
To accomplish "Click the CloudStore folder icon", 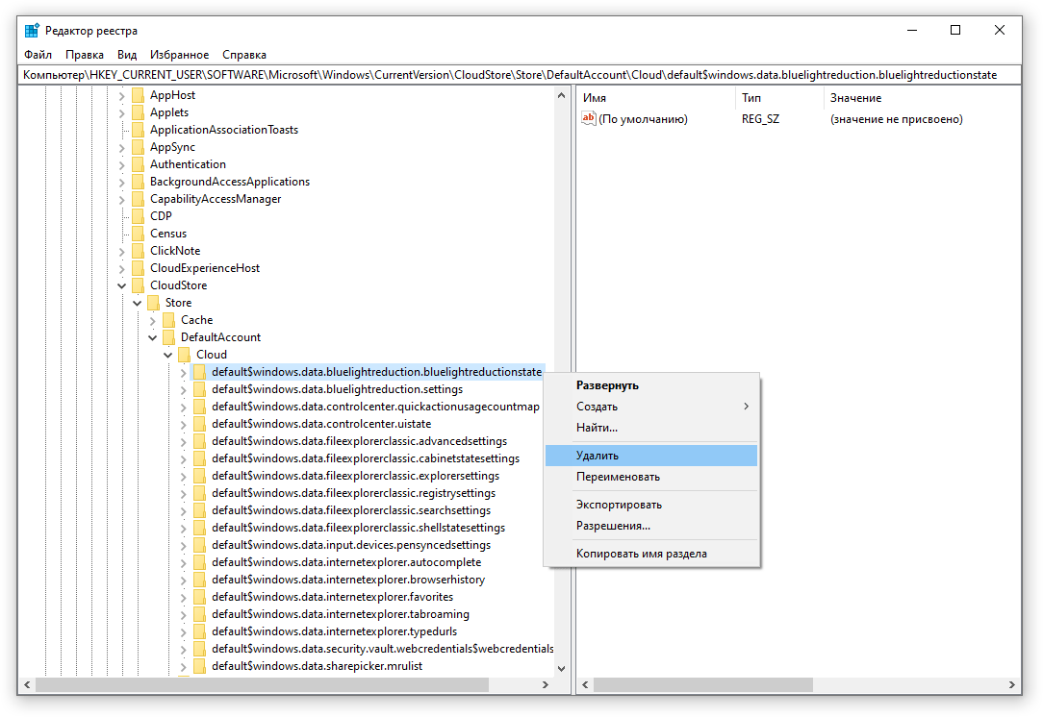I will tap(139, 285).
